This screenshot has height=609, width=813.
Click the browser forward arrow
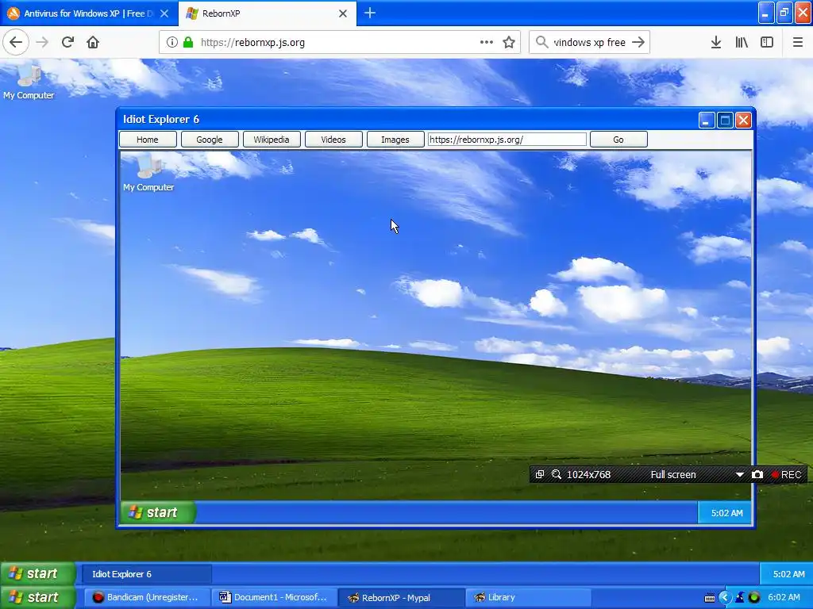click(42, 43)
